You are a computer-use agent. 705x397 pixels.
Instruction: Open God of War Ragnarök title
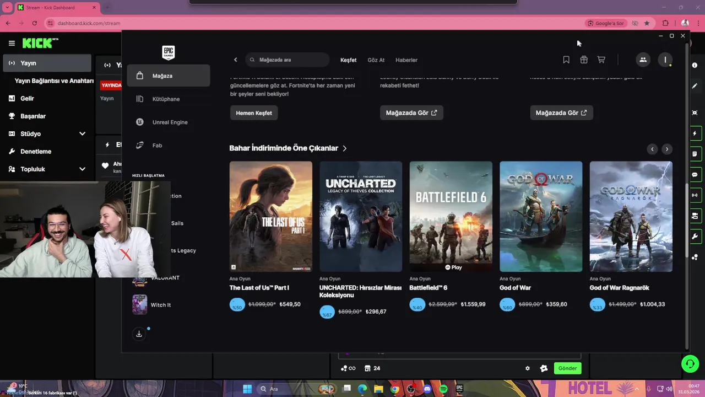pyautogui.click(x=619, y=288)
